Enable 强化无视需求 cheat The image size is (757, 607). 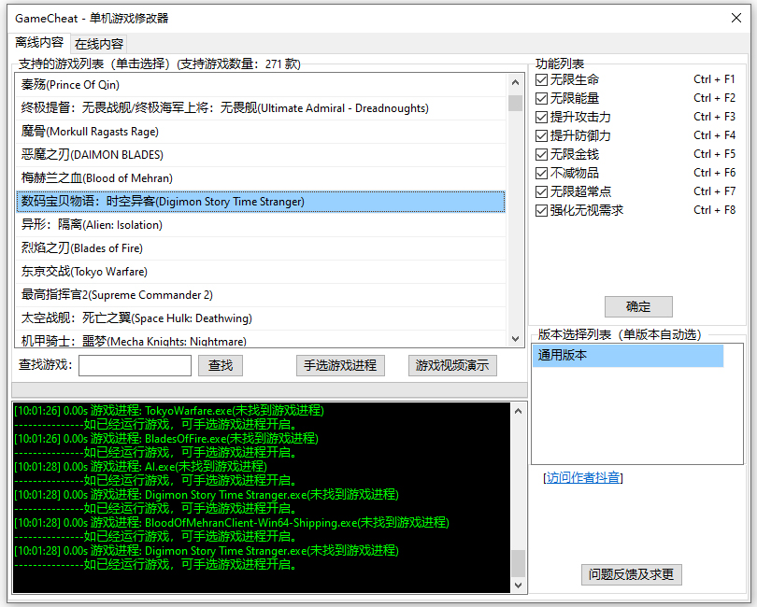point(542,210)
